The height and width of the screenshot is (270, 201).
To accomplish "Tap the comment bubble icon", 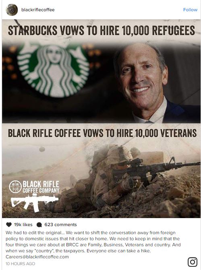I will pyautogui.click(x=39, y=225).
